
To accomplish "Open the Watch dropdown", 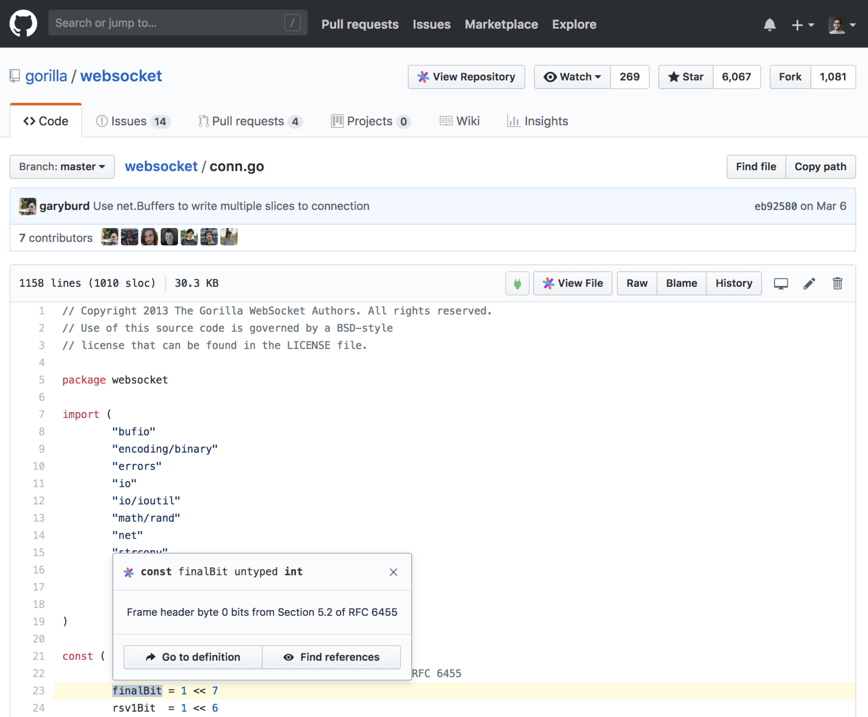I will 572,77.
